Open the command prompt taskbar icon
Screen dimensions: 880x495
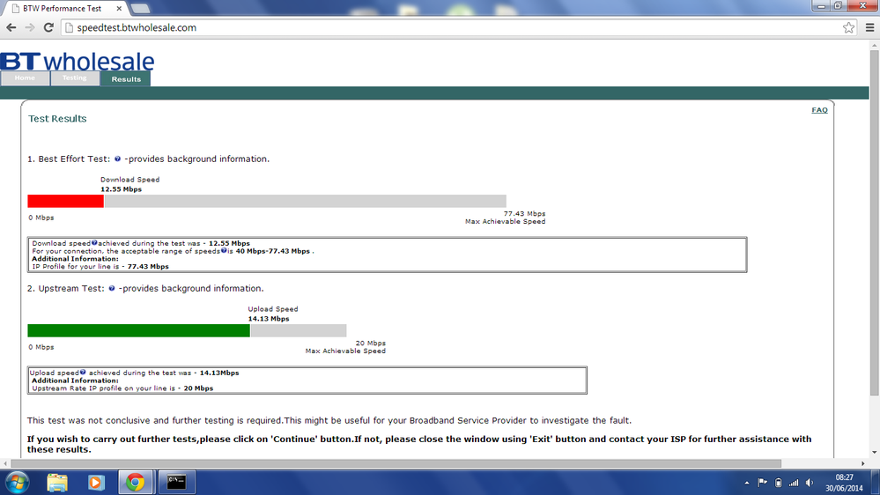[176, 482]
